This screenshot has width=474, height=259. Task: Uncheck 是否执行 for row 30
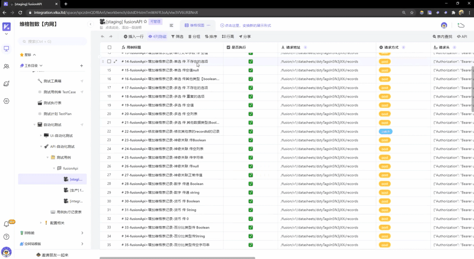[x=251, y=201]
